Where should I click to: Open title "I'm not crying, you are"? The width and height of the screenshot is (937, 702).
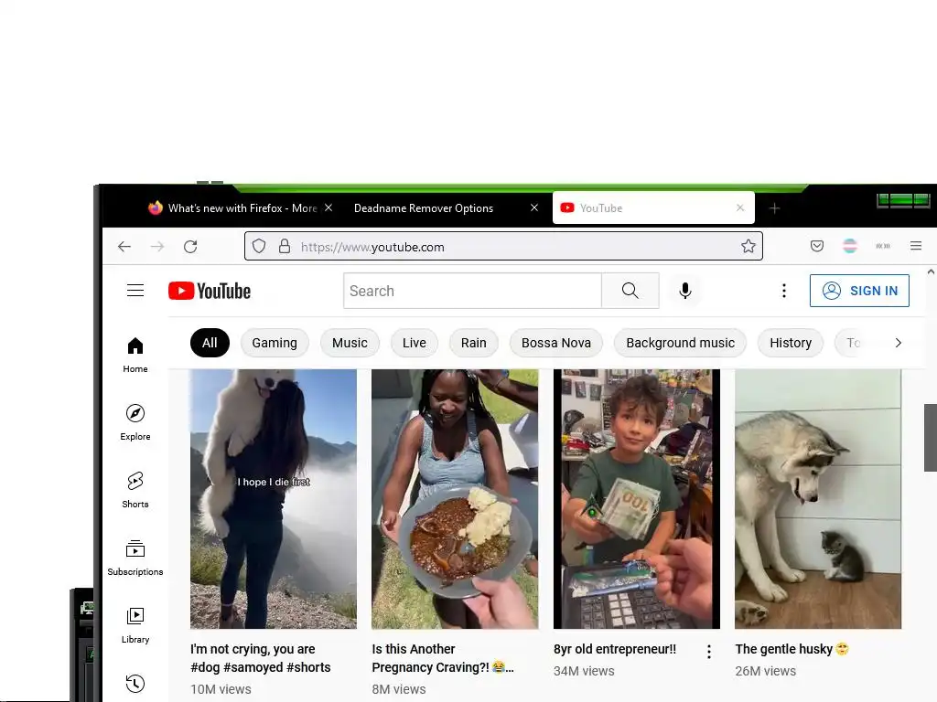[261, 658]
